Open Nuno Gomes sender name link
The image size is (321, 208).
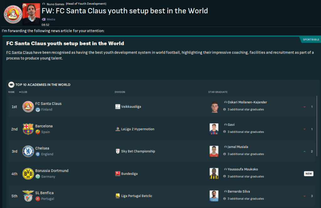(x=55, y=4)
